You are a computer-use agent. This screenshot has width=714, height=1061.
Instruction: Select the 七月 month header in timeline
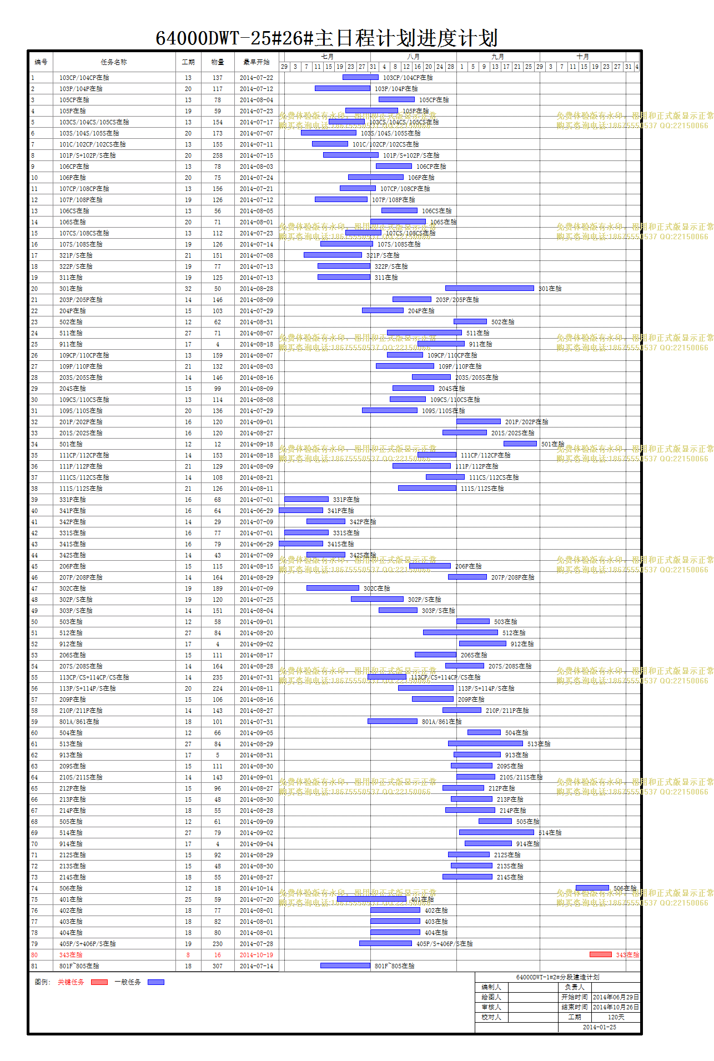[x=328, y=57]
